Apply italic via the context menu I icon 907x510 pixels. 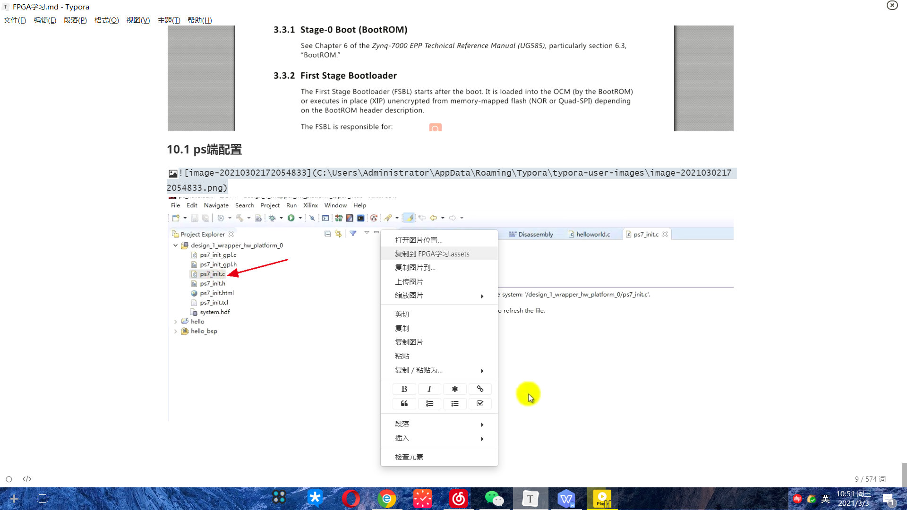pos(429,389)
